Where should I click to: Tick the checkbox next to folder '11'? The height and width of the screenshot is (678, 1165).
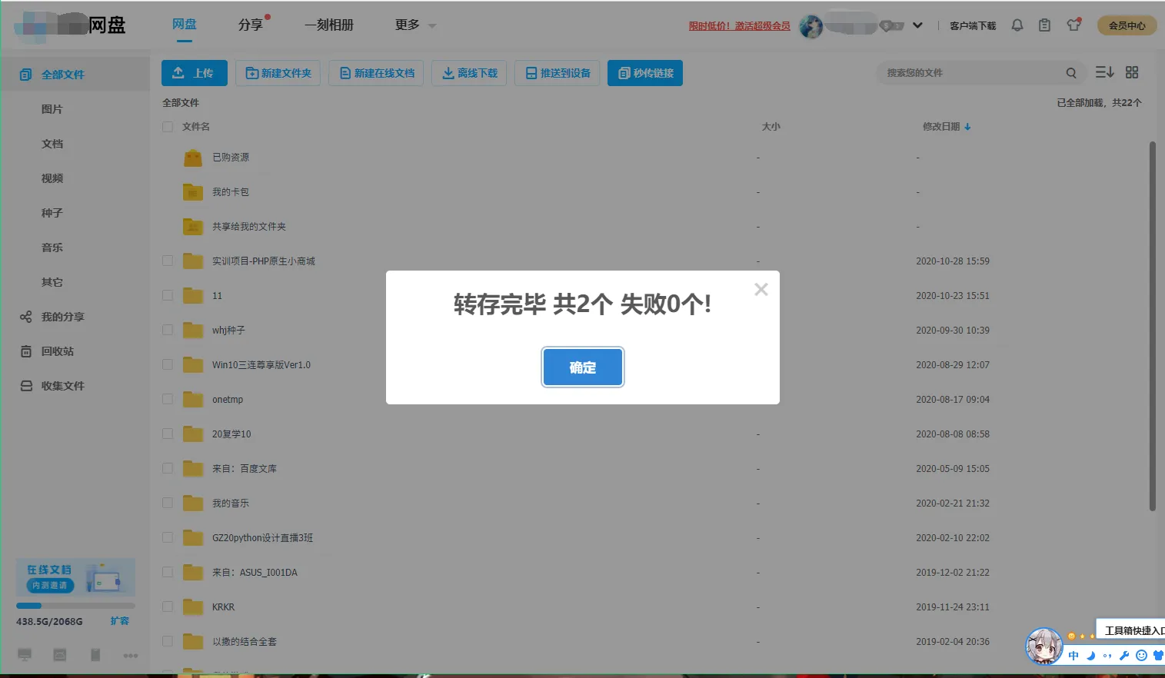pos(167,295)
